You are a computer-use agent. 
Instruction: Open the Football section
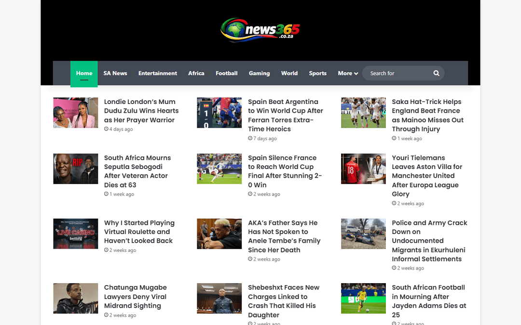(x=226, y=73)
